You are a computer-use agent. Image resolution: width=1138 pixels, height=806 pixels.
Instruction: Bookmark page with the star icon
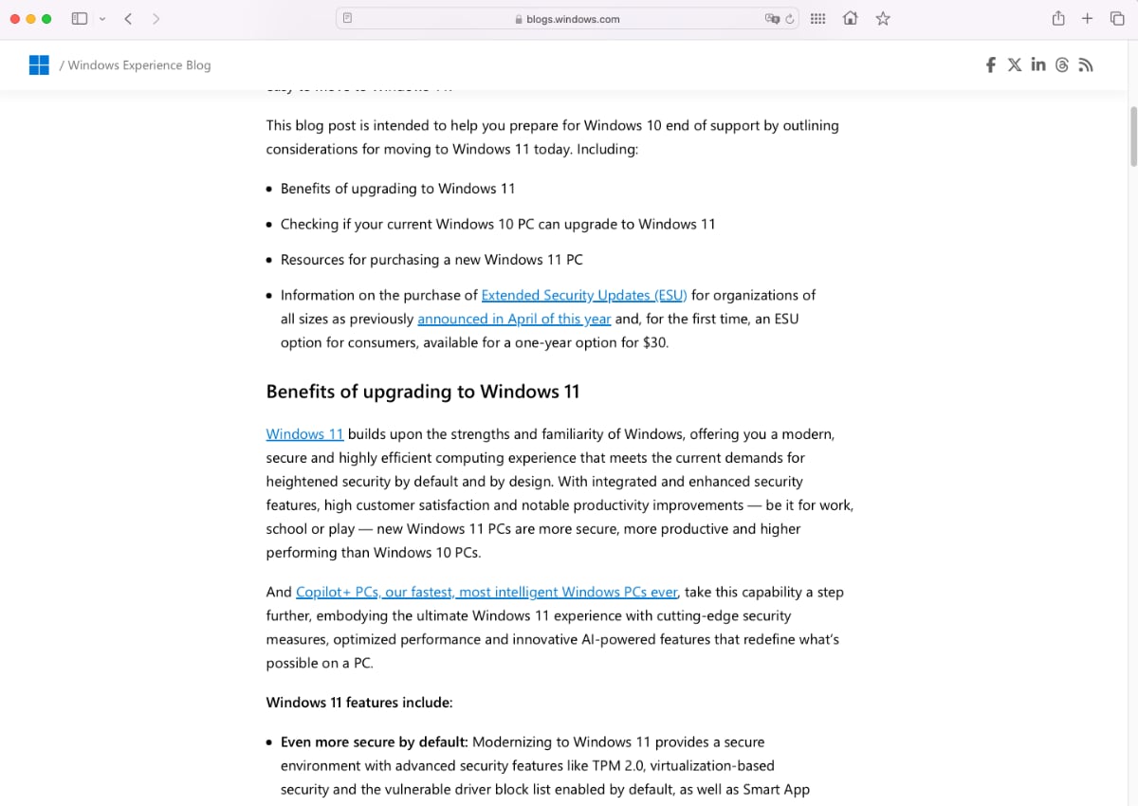click(883, 19)
